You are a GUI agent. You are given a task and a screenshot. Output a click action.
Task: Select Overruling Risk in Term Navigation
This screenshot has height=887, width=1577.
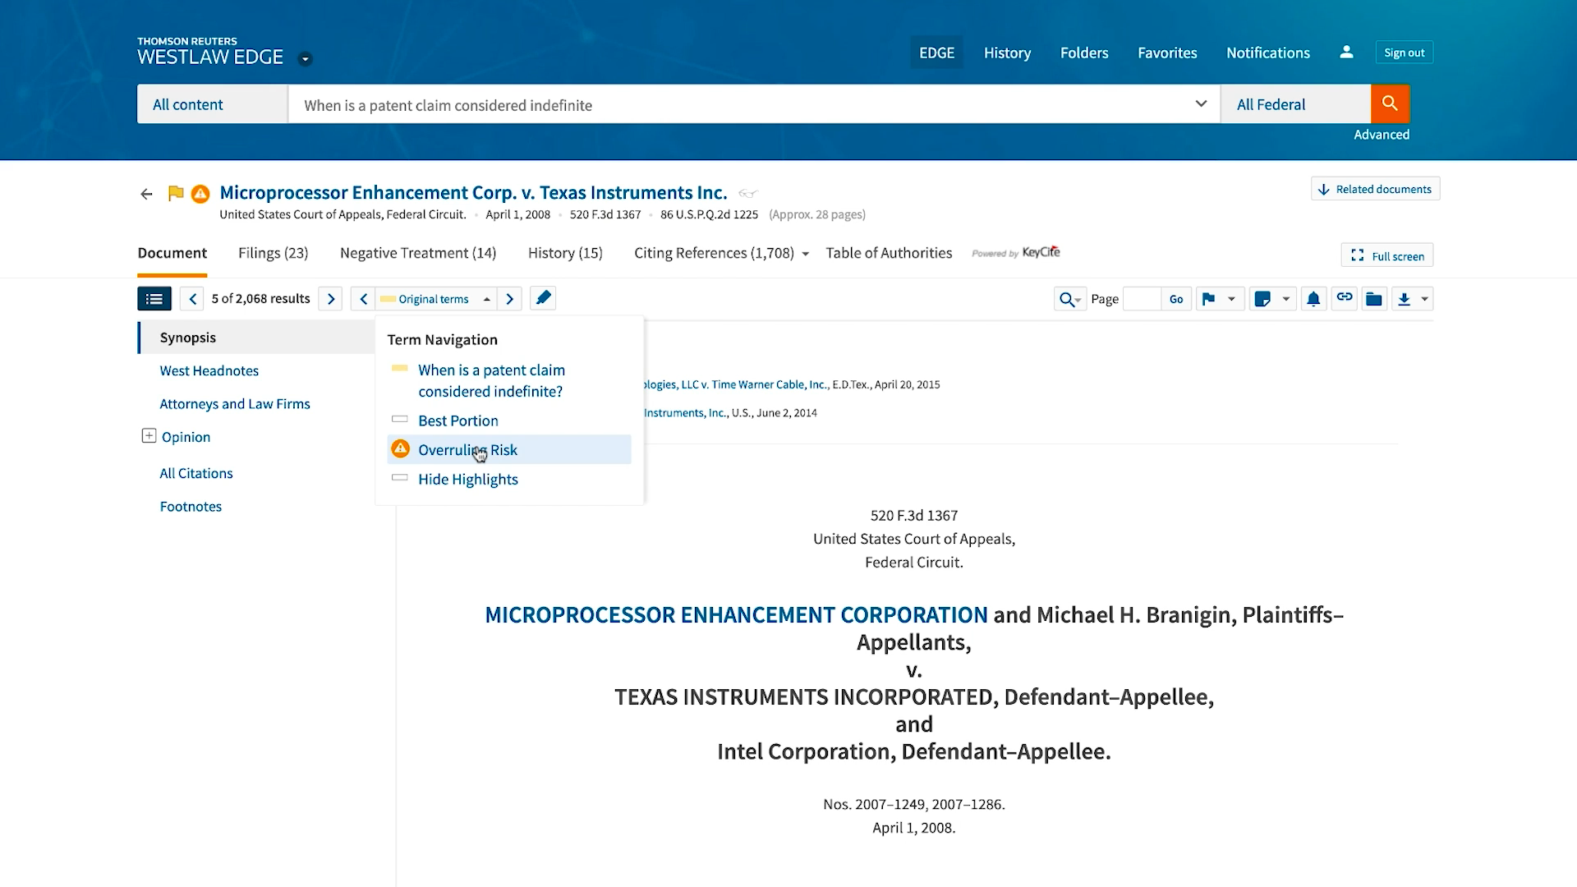pyautogui.click(x=467, y=450)
